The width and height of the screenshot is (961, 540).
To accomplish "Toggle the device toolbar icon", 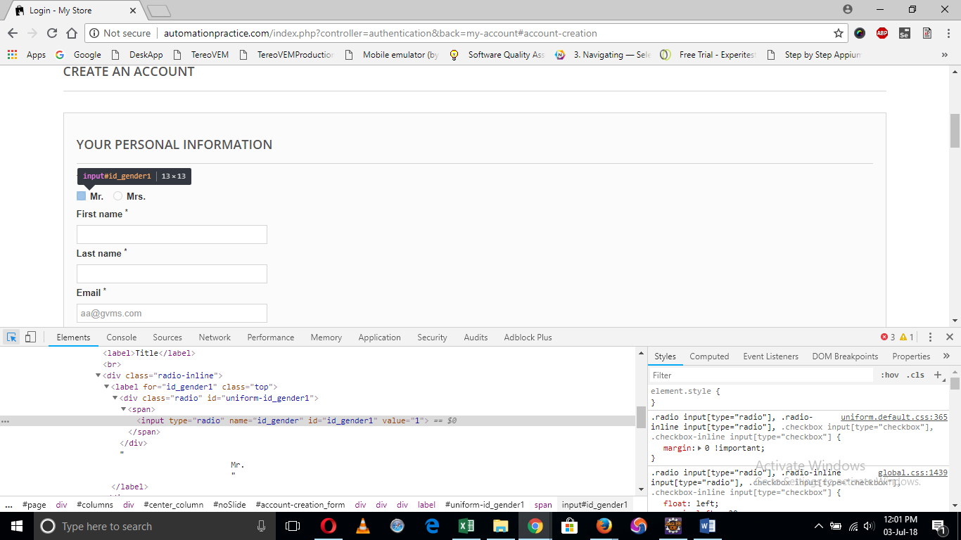I will click(30, 337).
